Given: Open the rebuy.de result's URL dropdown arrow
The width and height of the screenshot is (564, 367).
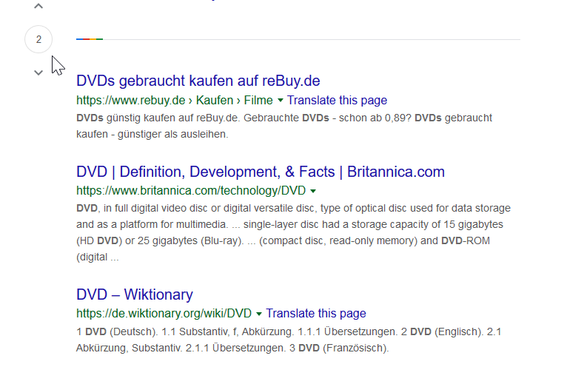Looking at the screenshot, I should click(x=281, y=101).
